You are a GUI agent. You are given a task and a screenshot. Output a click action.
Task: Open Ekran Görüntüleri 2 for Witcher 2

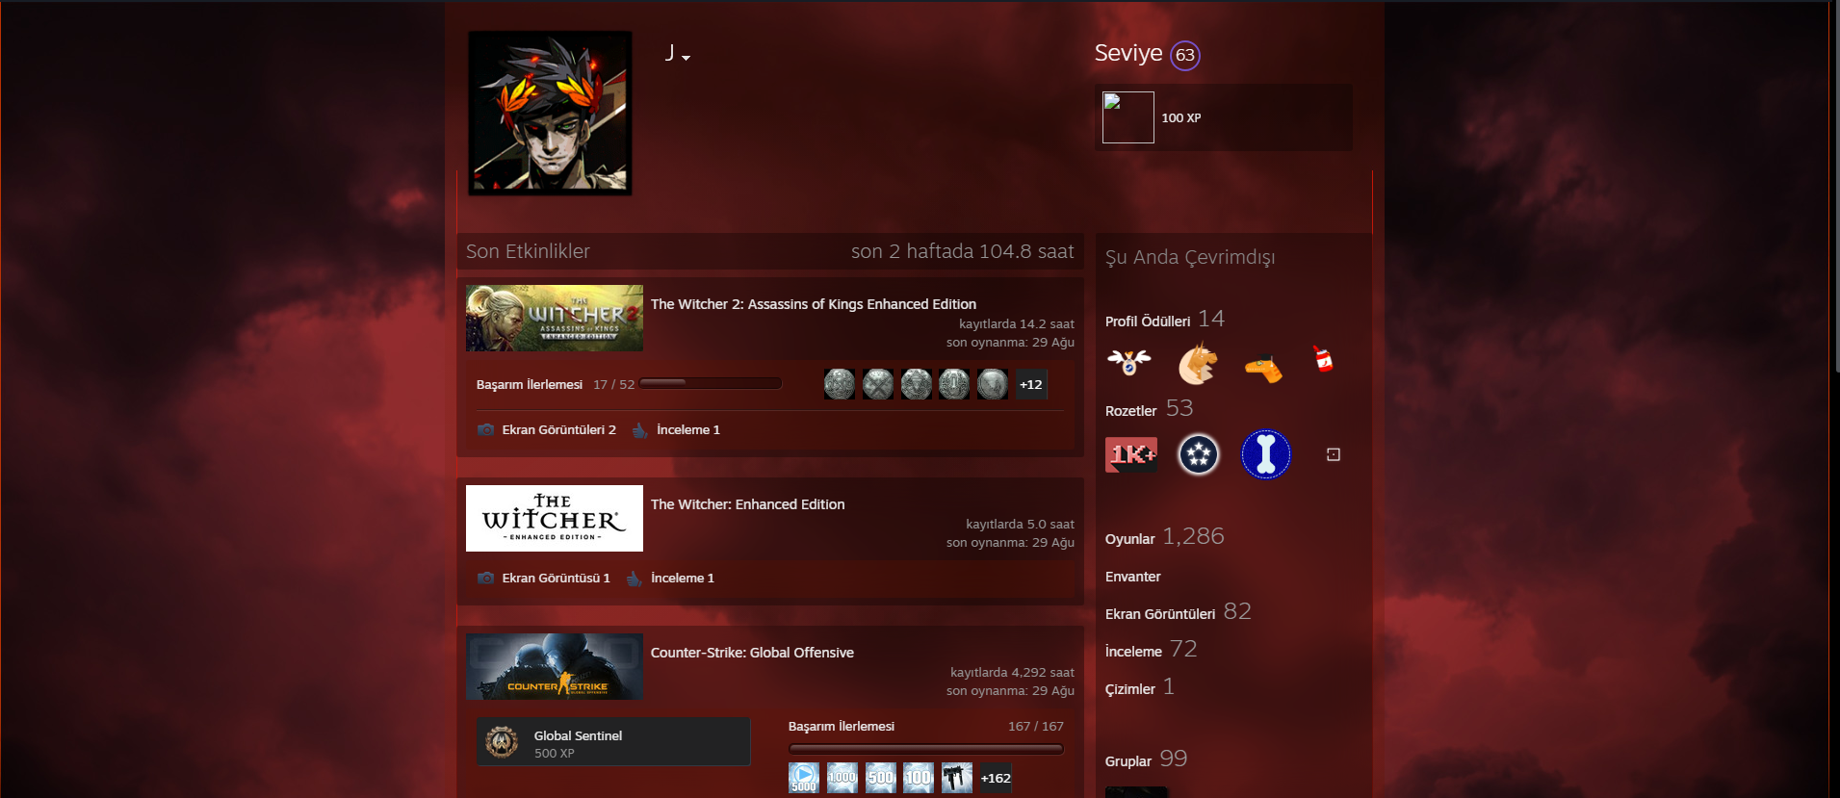point(558,430)
